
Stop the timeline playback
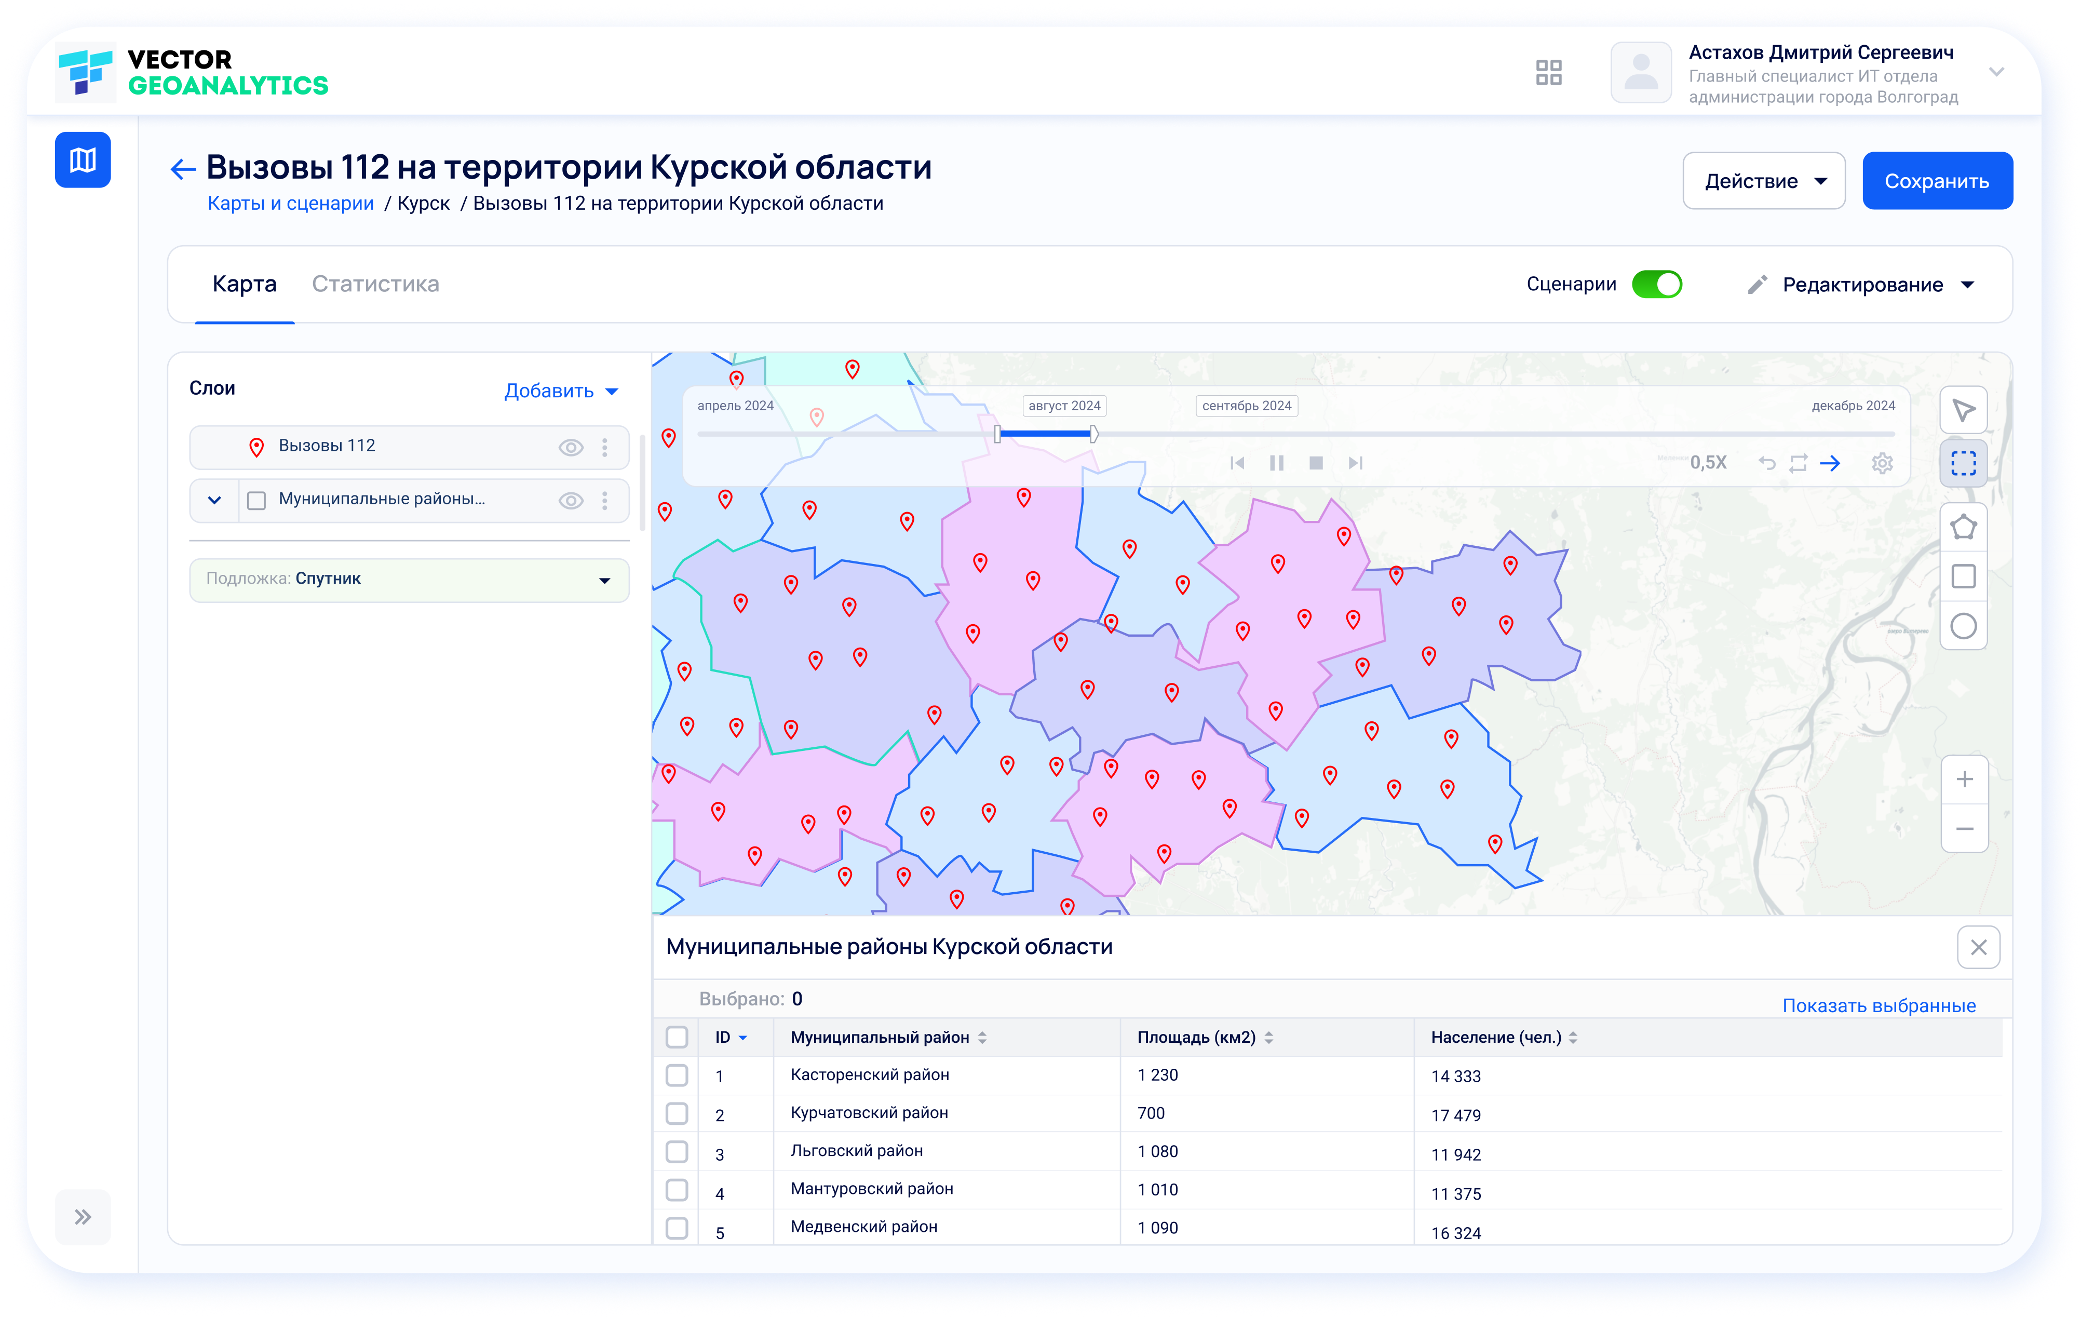tap(1316, 463)
